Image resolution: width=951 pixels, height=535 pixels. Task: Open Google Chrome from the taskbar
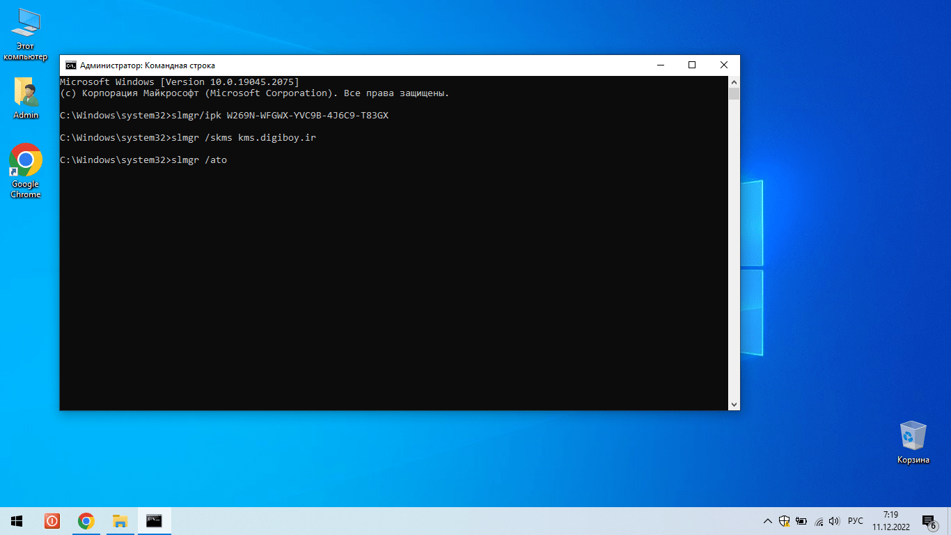pyautogui.click(x=86, y=521)
